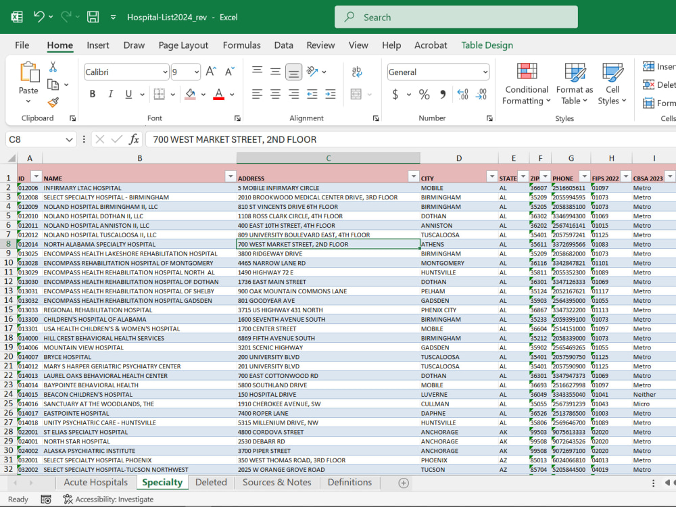This screenshot has height=507, width=676.
Task: Open the Borders icon in Font group
Action: click(x=159, y=94)
